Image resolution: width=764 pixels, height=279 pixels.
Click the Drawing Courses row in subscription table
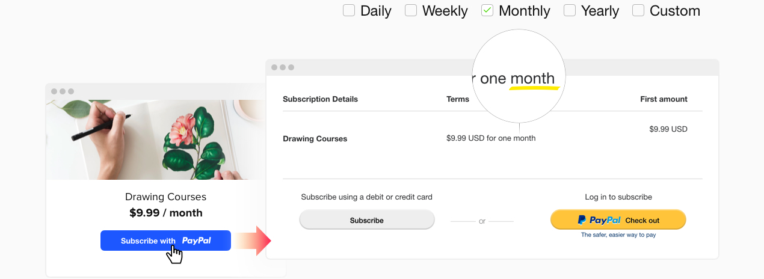click(315, 139)
